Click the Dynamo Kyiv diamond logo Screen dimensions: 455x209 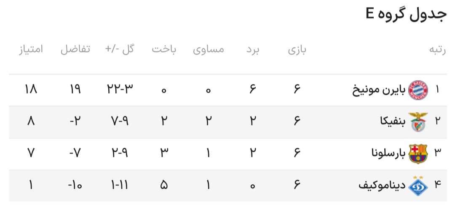[418, 185]
